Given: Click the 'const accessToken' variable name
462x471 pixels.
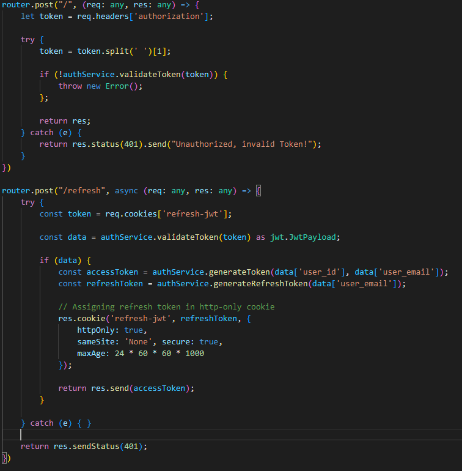Looking at the screenshot, I should (x=112, y=272).
